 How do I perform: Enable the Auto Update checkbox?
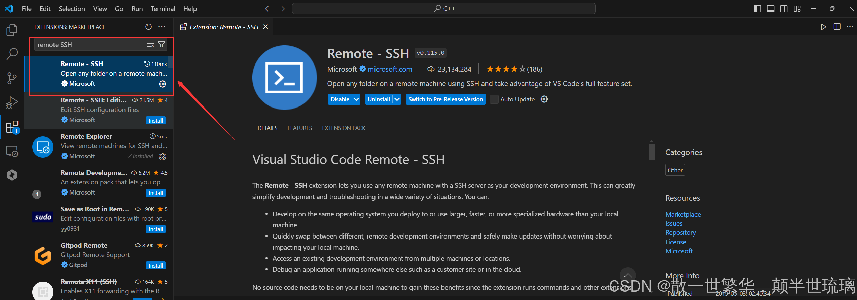point(494,99)
